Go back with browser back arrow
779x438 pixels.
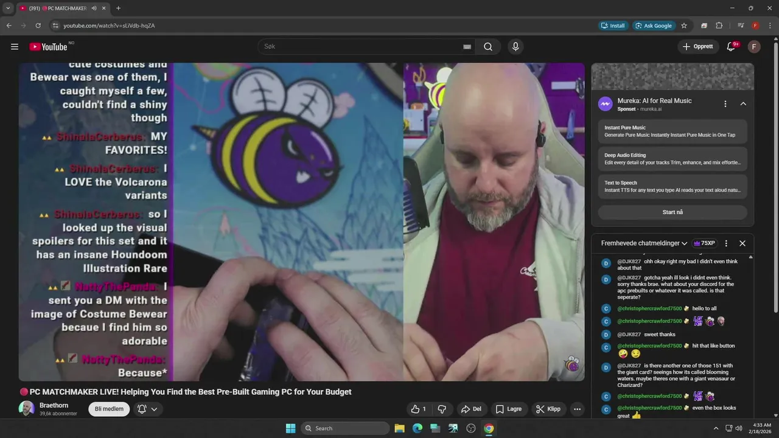coord(9,26)
